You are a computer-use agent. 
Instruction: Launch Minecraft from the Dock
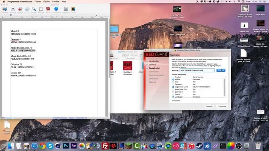(129, 146)
